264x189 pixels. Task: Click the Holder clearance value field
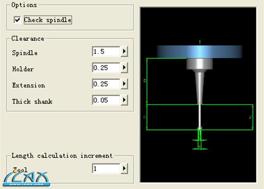pyautogui.click(x=106, y=68)
